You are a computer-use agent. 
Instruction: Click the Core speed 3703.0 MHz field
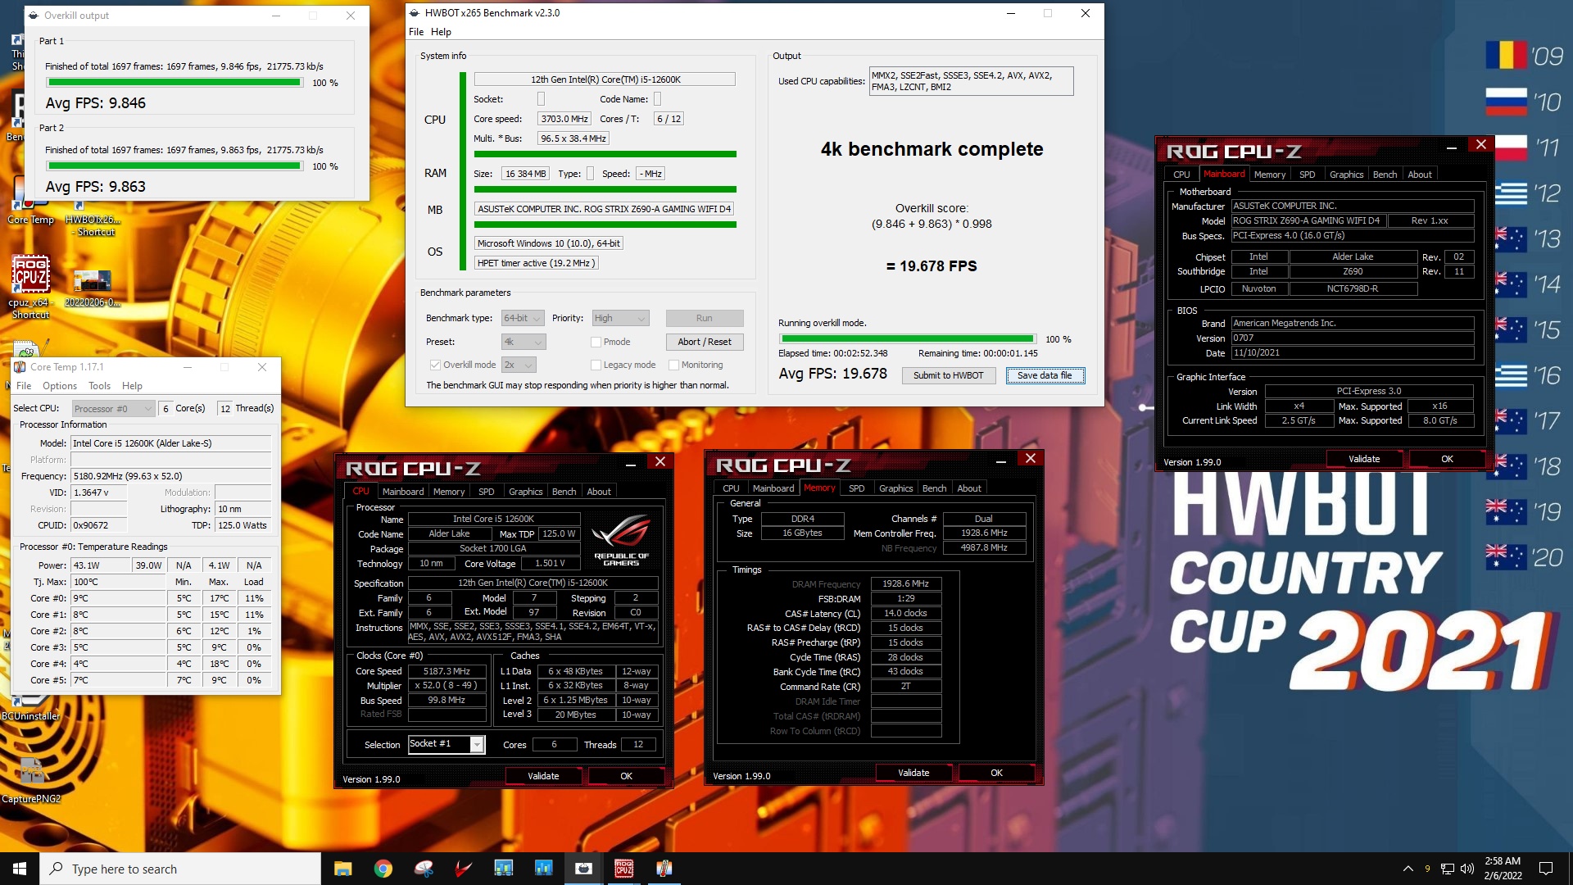[x=564, y=119]
